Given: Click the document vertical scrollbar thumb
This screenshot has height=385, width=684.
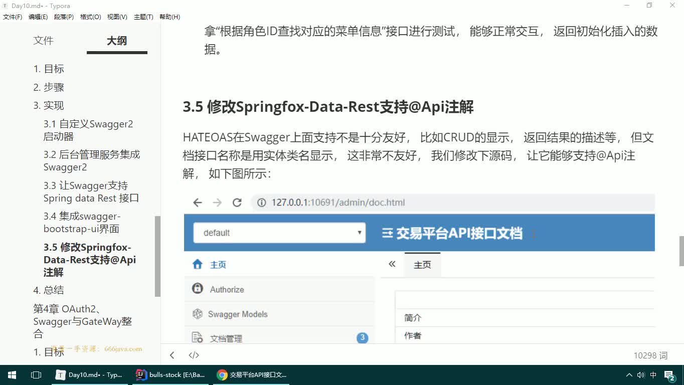Looking at the screenshot, I should [x=681, y=251].
